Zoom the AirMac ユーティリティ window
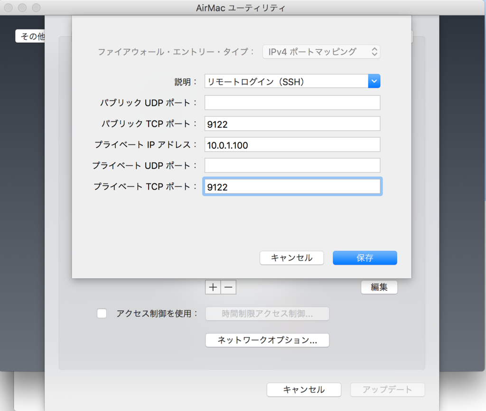Screen dimensions: 486x411 pos(36,8)
